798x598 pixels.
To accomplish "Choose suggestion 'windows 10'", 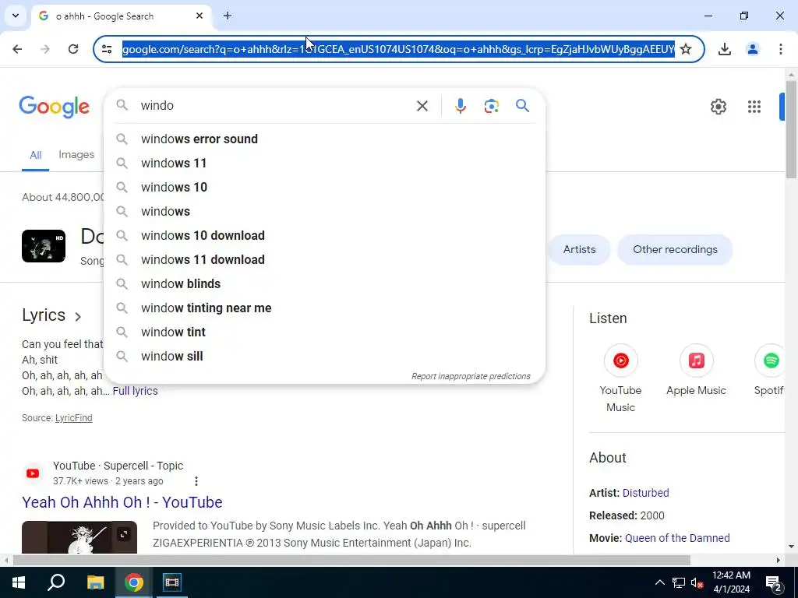I will coord(324,187).
